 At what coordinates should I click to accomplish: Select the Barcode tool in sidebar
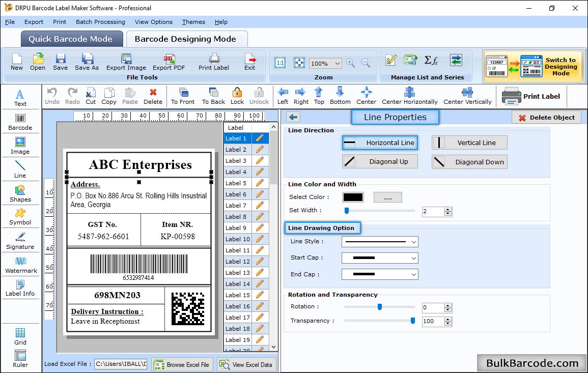(20, 122)
